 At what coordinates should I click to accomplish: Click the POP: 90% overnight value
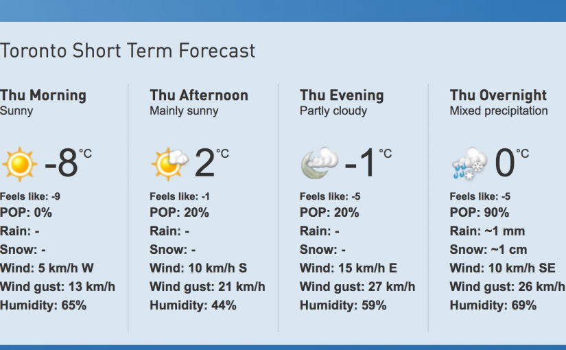[x=480, y=213]
